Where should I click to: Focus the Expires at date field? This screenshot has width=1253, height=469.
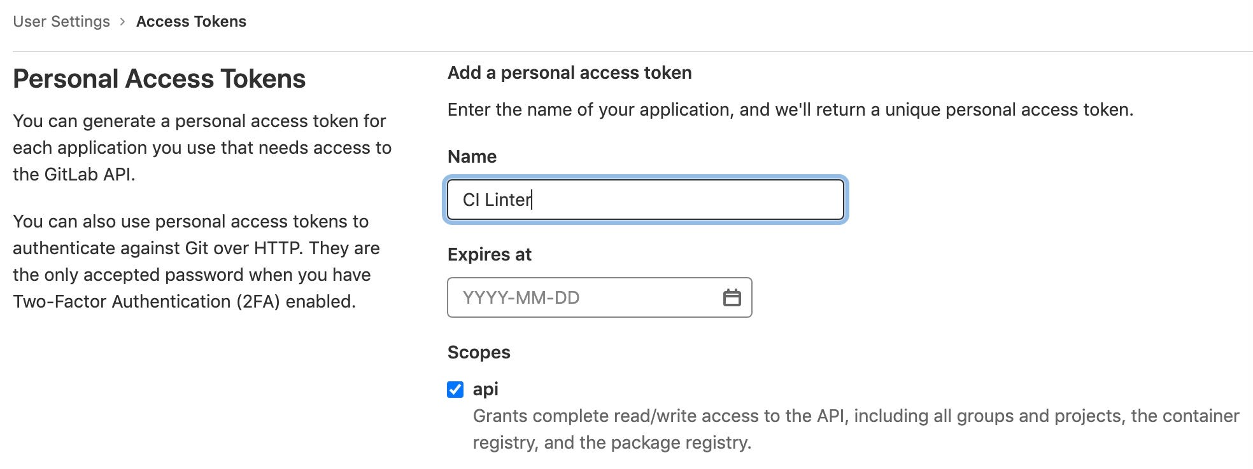(599, 297)
